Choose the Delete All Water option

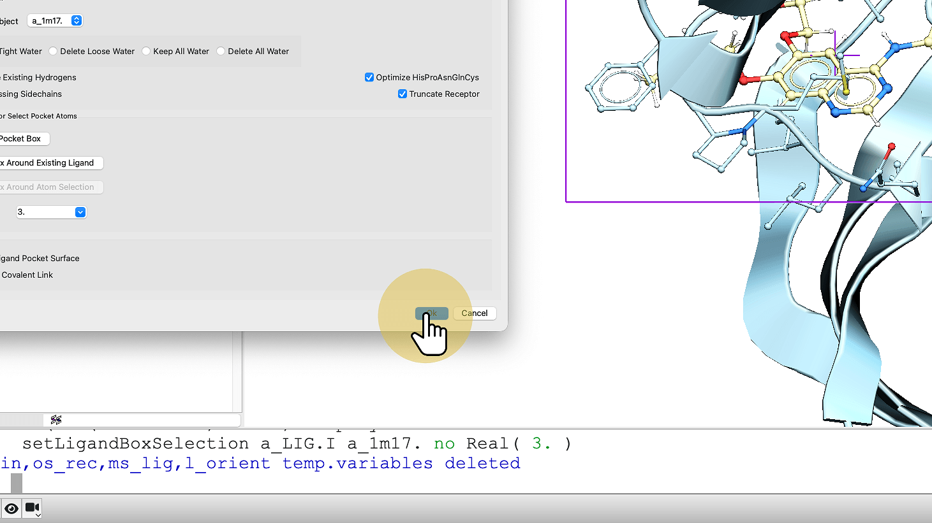point(221,52)
